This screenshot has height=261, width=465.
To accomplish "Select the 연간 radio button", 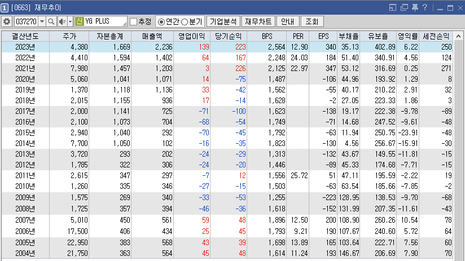I will [161, 22].
